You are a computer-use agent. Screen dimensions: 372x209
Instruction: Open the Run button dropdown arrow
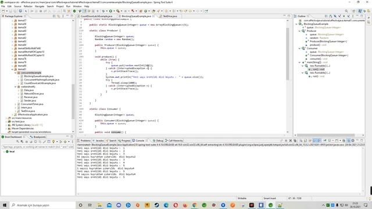click(114, 11)
